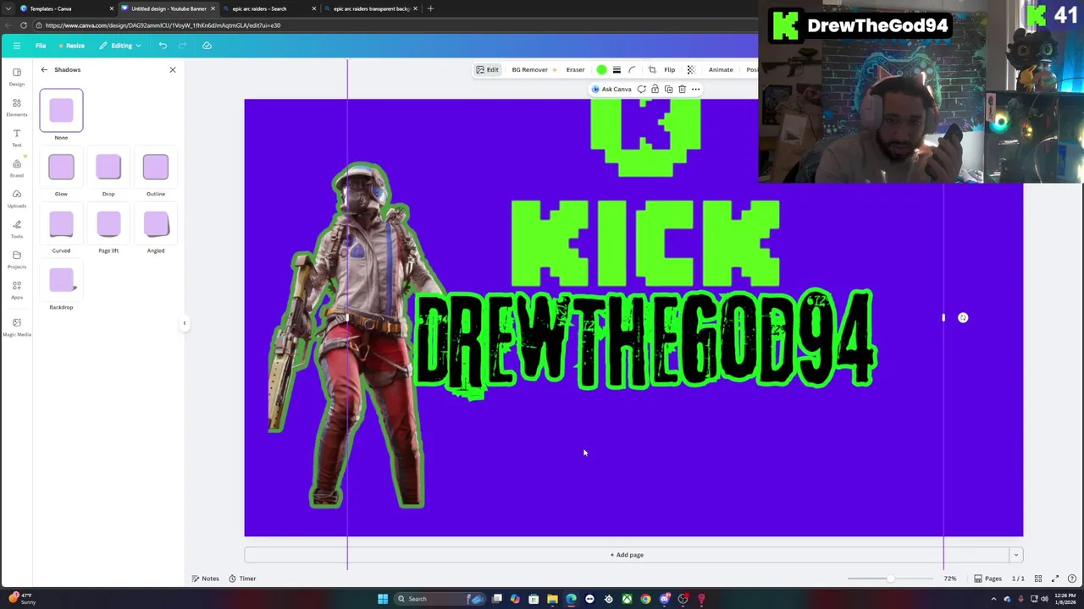The width and height of the screenshot is (1084, 609).
Task: Click the Add page button
Action: [x=627, y=555]
